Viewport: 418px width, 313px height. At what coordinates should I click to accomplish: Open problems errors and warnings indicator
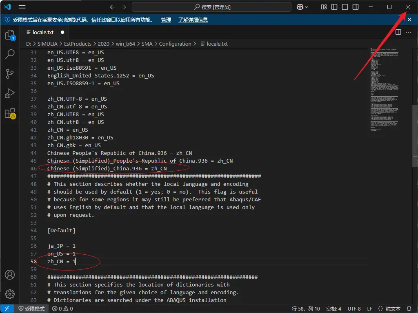(62, 309)
